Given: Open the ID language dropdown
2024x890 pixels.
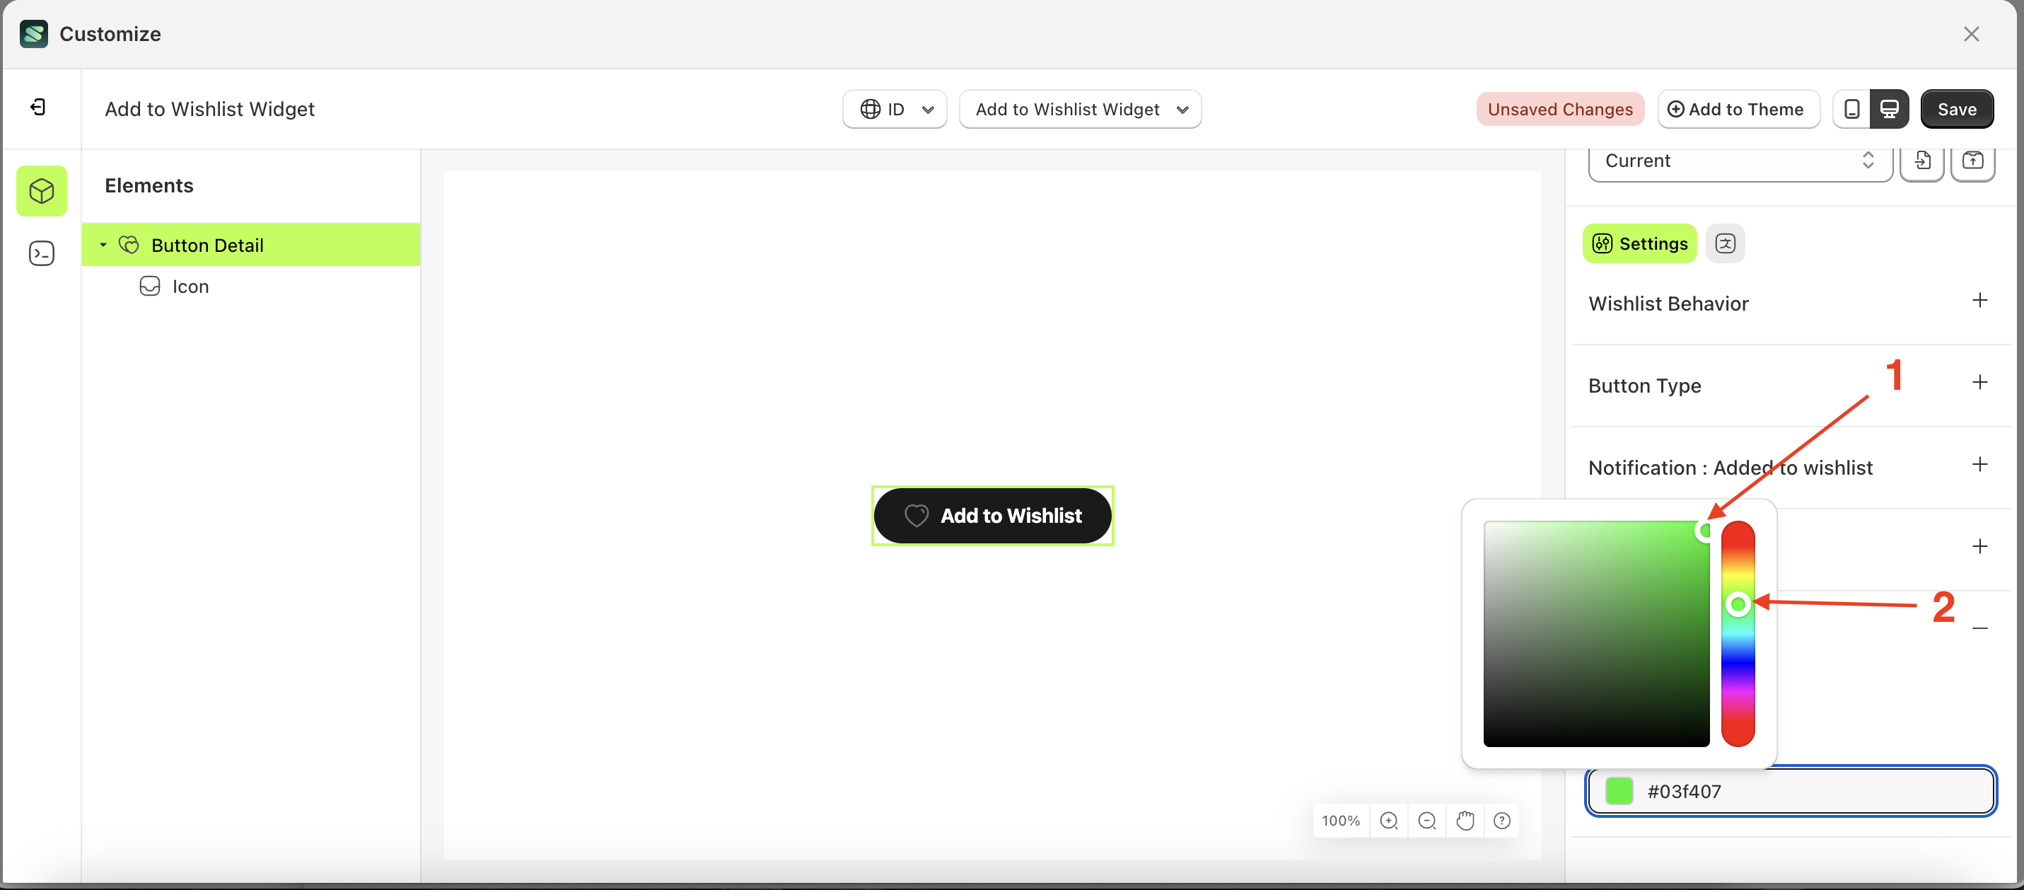Looking at the screenshot, I should tap(894, 109).
